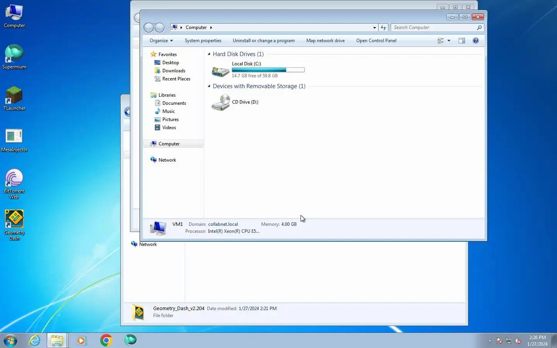
Task: Open the Music library
Action: pos(168,111)
